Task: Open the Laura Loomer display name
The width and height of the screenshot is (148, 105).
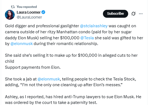Action: click(29, 12)
